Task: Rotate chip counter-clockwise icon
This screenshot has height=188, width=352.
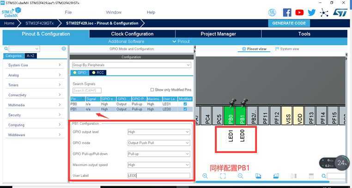Action: [x=276, y=176]
